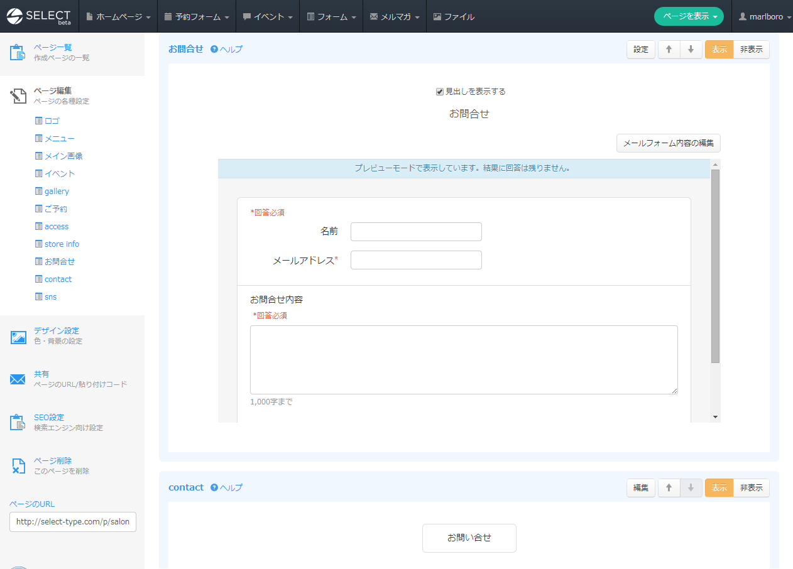793x569 pixels.
Task: Click the SEO設定 clipboard icon
Action: [18, 422]
